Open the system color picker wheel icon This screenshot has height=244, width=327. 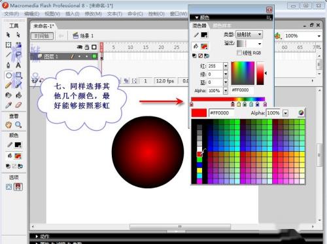pyautogui.click(x=301, y=113)
